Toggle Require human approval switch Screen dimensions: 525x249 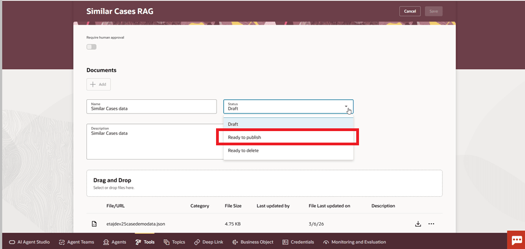pos(91,47)
